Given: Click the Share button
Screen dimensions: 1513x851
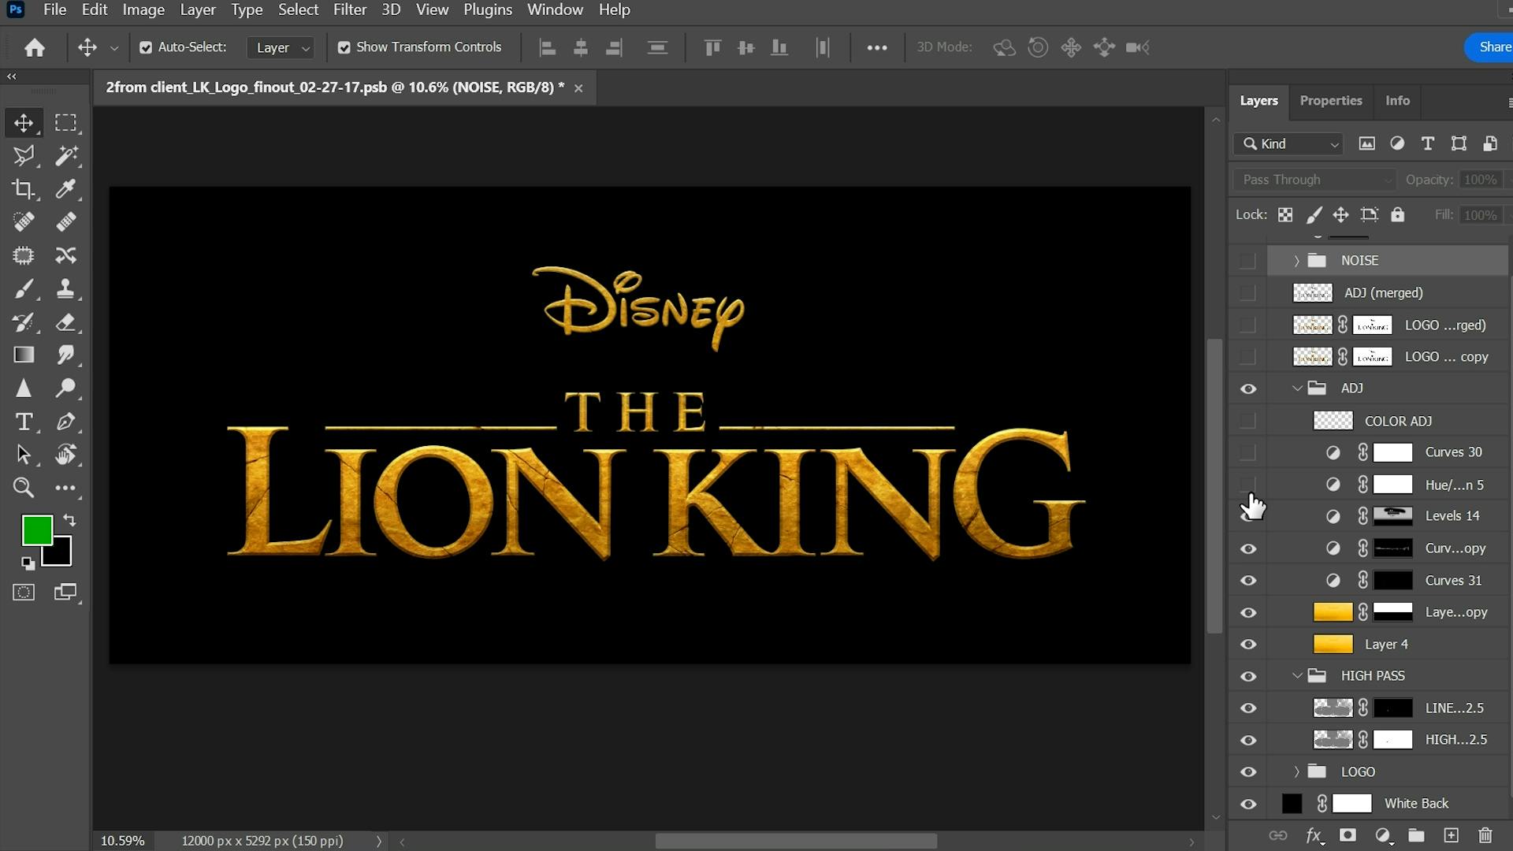Looking at the screenshot, I should coord(1490,47).
